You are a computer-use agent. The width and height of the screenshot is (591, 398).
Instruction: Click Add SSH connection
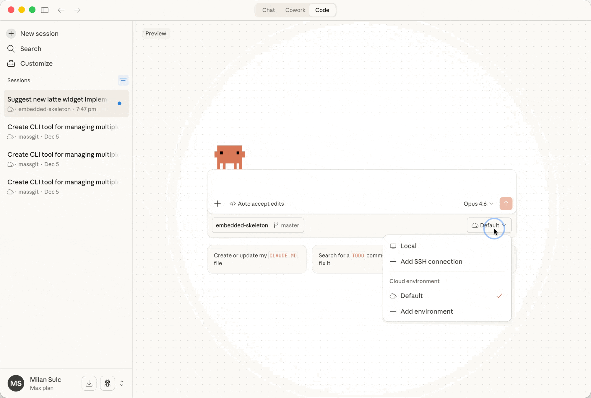(x=431, y=261)
